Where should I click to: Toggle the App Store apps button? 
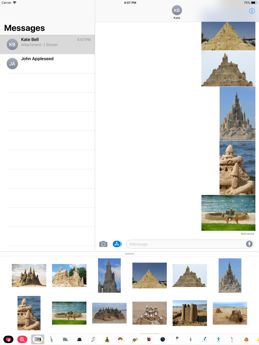(117, 244)
